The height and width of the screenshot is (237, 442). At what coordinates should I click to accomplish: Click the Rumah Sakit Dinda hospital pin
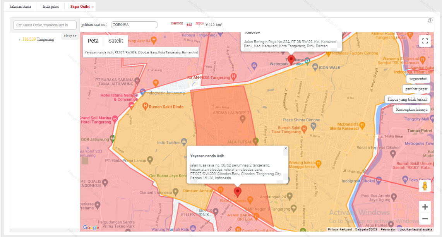pos(145,106)
